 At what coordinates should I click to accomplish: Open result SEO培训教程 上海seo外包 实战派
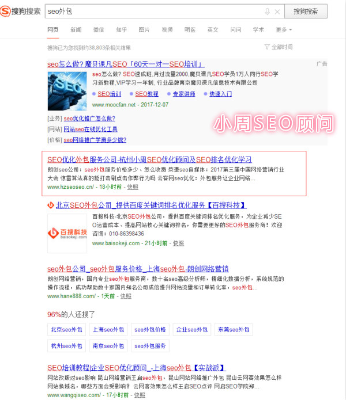(137, 368)
